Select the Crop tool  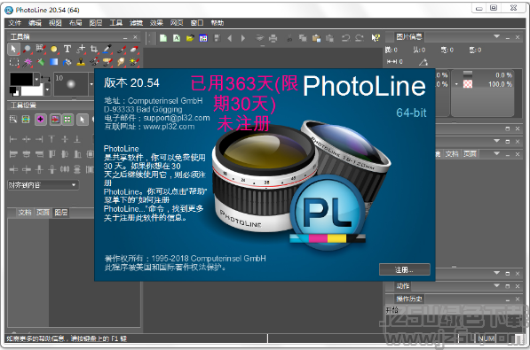pyautogui.click(x=94, y=50)
